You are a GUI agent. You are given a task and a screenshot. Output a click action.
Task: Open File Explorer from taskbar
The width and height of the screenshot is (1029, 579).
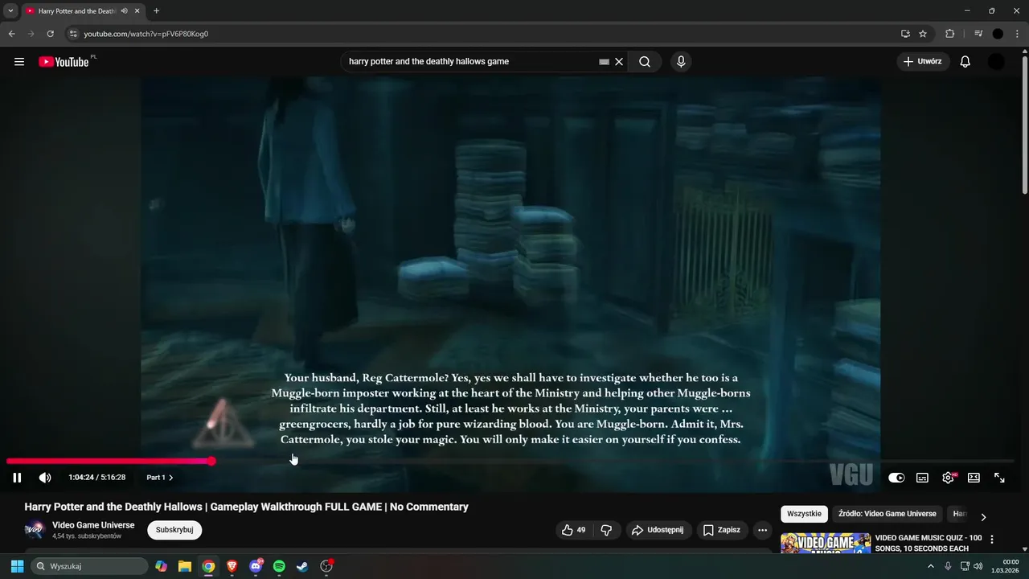185,566
